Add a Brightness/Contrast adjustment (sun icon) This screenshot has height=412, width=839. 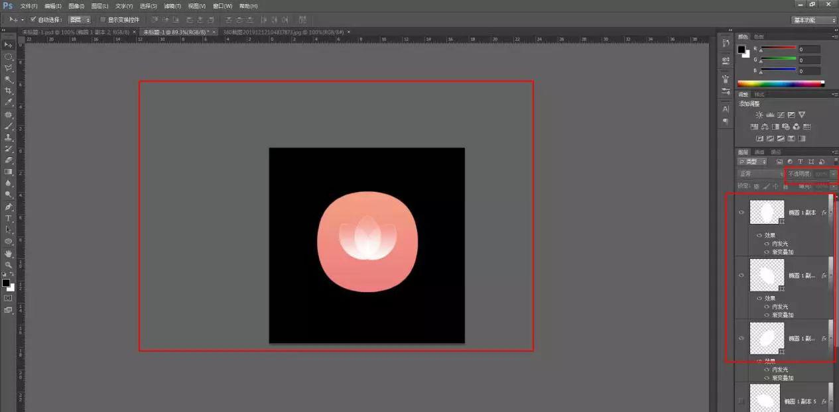coord(759,115)
